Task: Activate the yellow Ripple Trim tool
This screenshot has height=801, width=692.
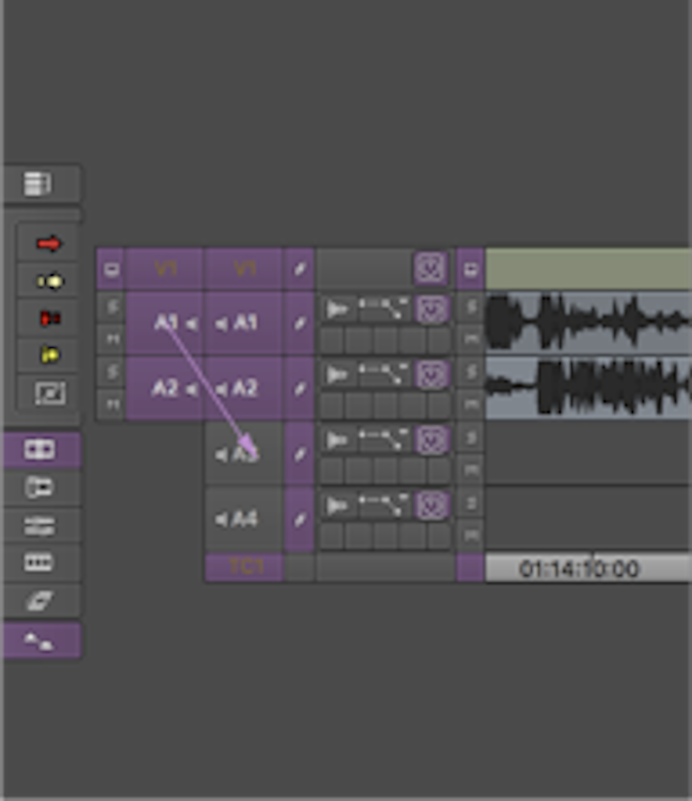Action: pos(49,356)
